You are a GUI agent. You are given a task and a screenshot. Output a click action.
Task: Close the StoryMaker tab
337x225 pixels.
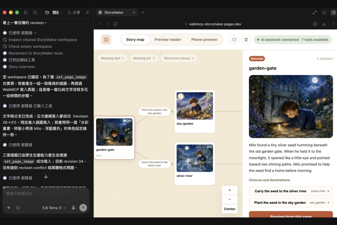pyautogui.click(x=134, y=13)
